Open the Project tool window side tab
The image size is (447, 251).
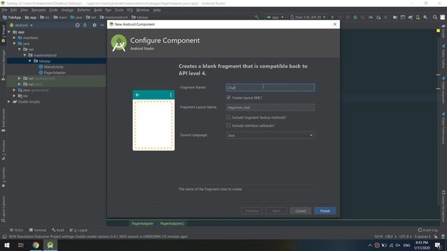click(x=3, y=33)
